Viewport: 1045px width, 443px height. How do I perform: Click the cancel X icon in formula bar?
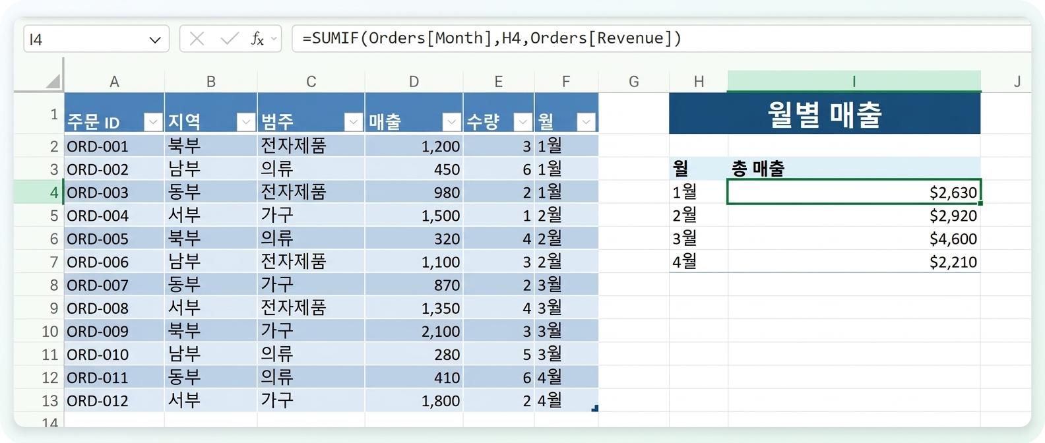tap(197, 39)
